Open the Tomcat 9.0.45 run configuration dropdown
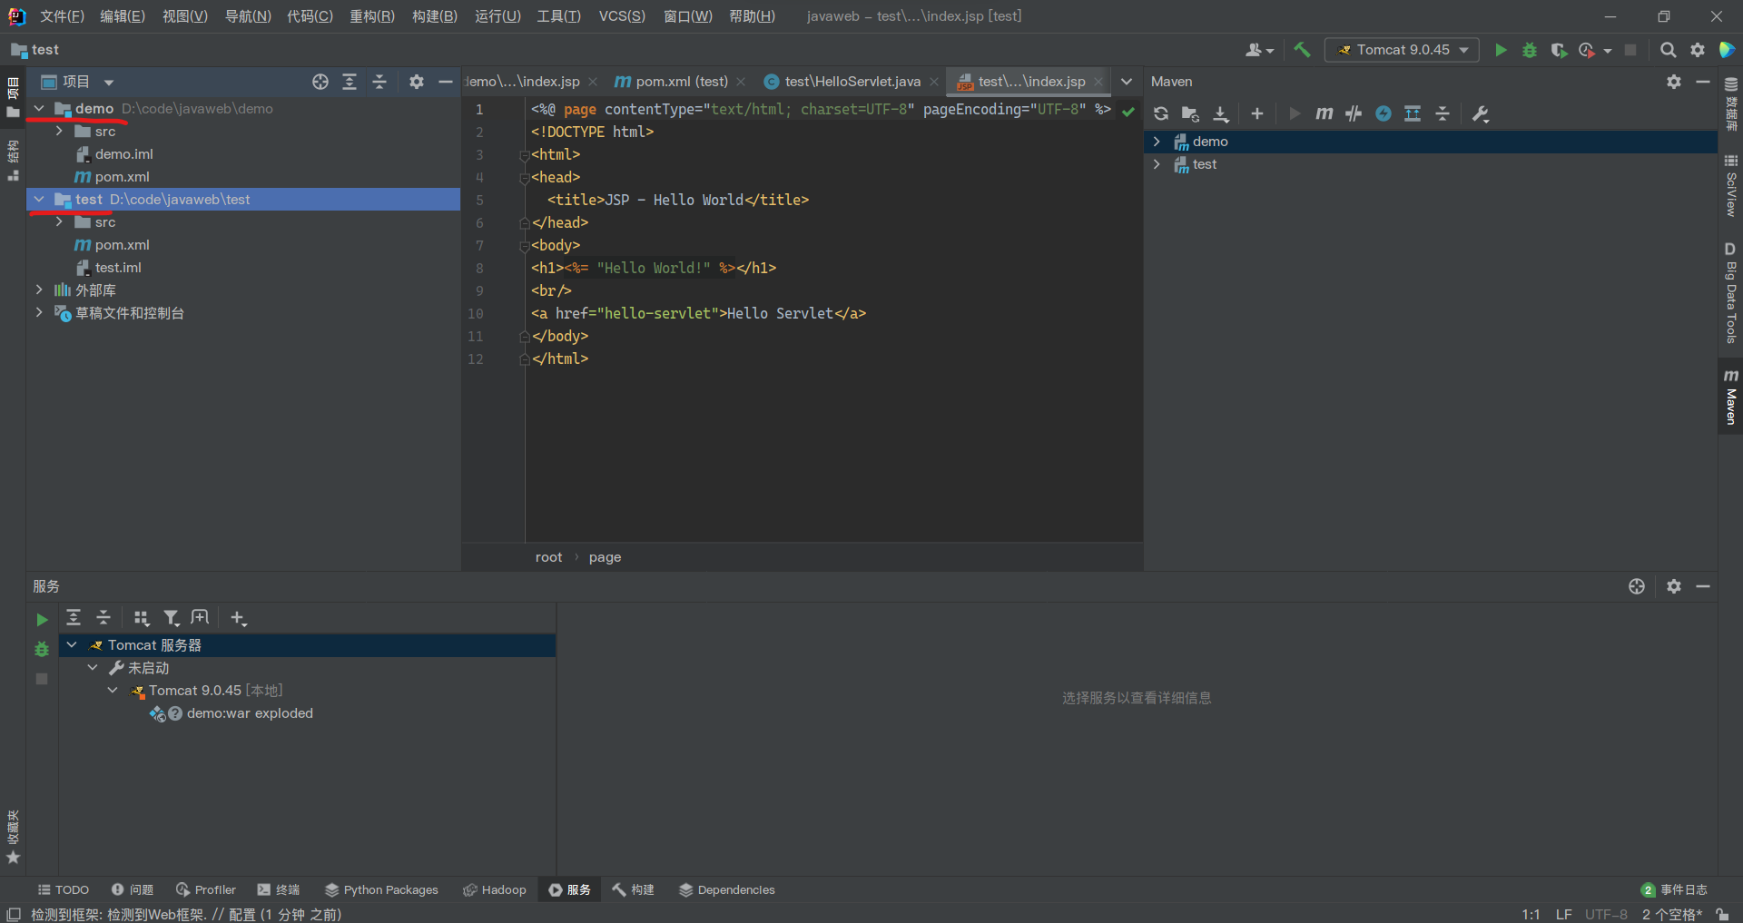1743x923 pixels. coord(1402,50)
